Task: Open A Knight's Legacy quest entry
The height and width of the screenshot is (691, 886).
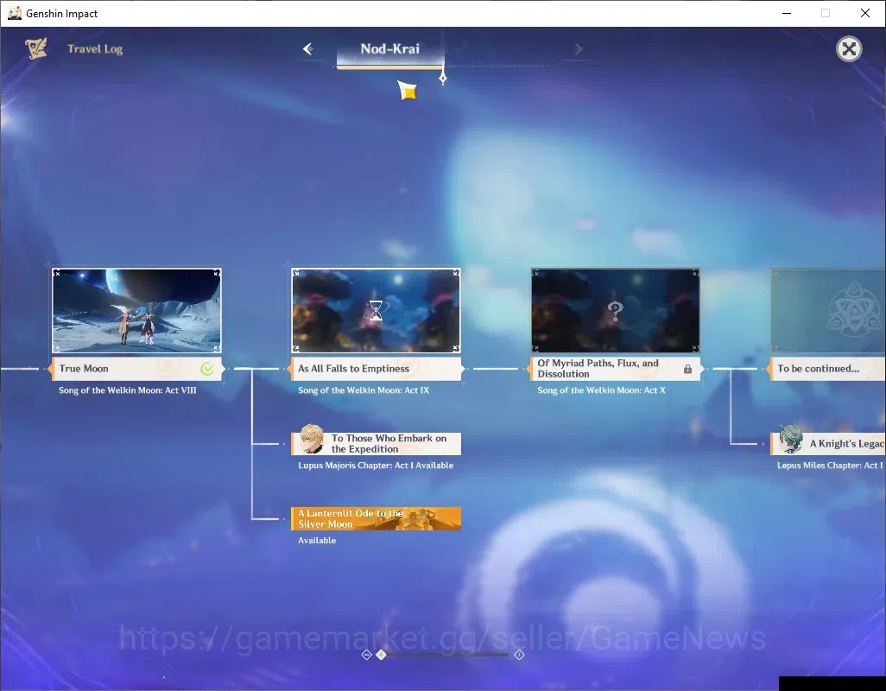Action: click(x=828, y=443)
